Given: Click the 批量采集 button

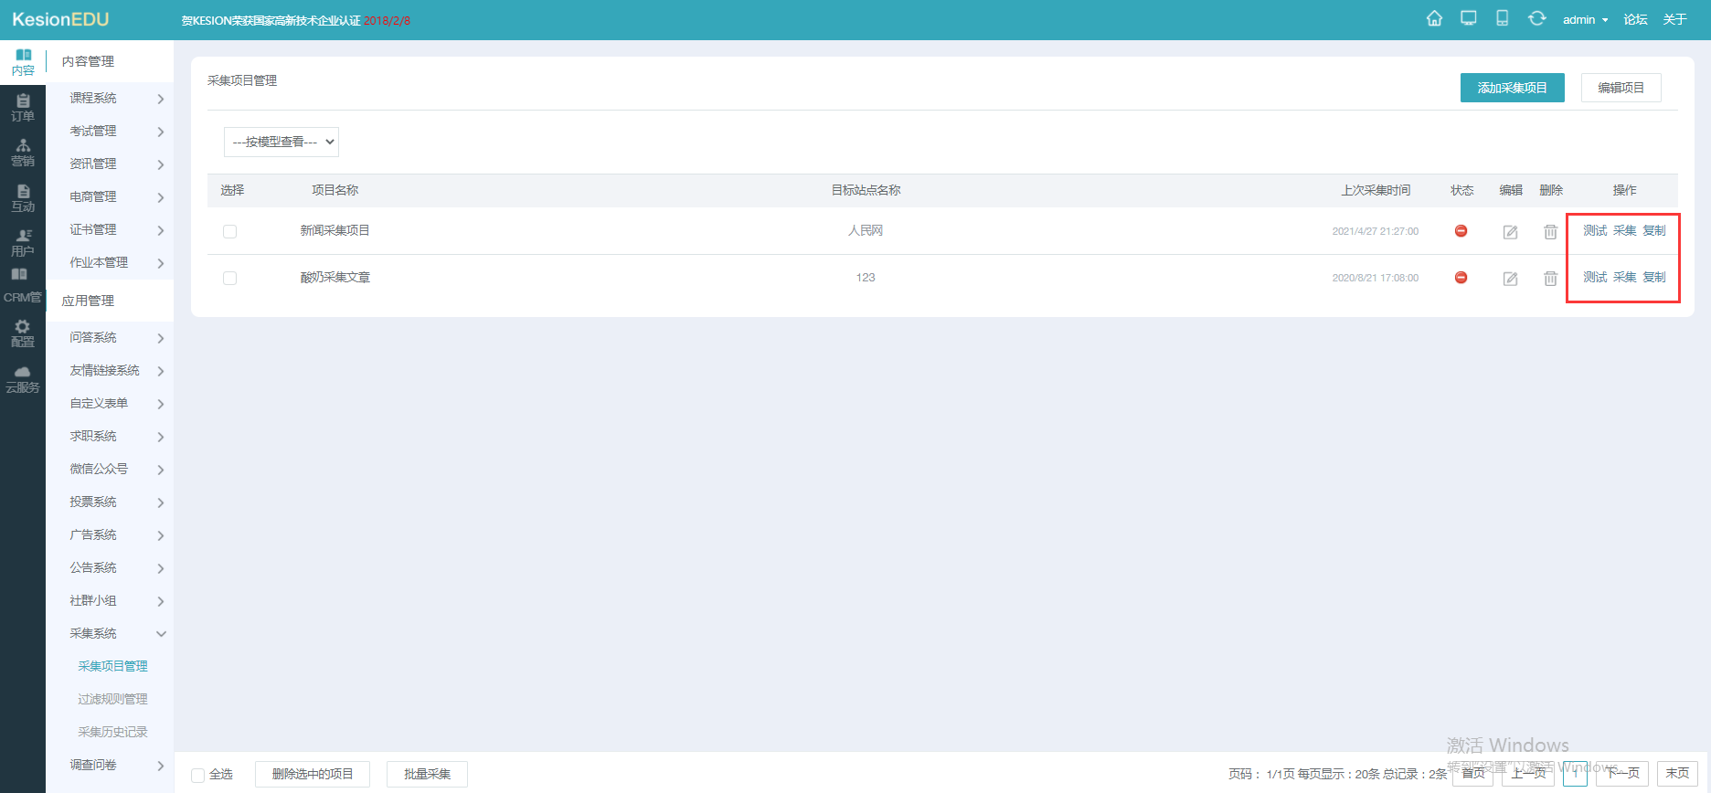Looking at the screenshot, I should pos(427,774).
